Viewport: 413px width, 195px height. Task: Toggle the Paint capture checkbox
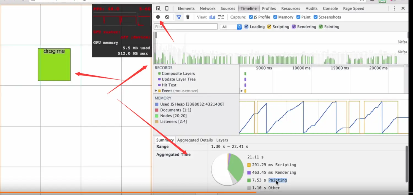(x=298, y=17)
